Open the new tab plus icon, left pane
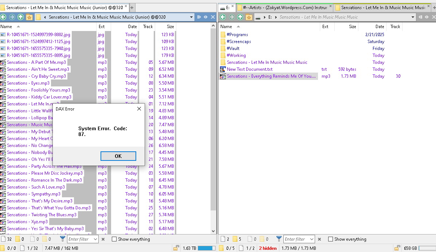Image resolution: width=436 pixels, height=252 pixels. (x=132, y=8)
